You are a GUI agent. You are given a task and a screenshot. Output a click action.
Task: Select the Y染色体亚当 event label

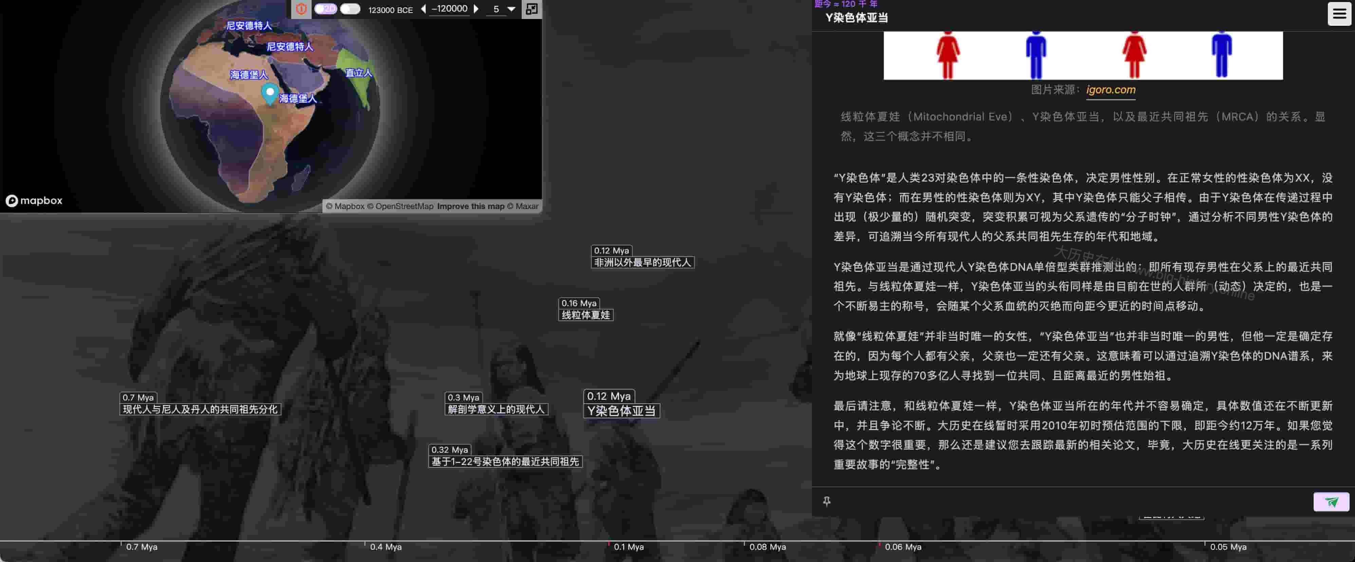tap(623, 412)
